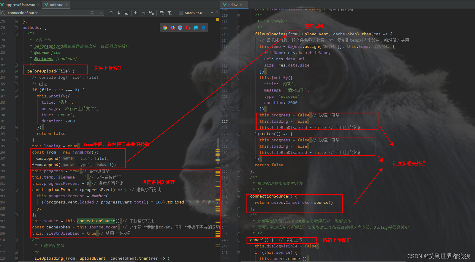
Task: Fold cancel() method at line 246
Action: coord(239,240)
